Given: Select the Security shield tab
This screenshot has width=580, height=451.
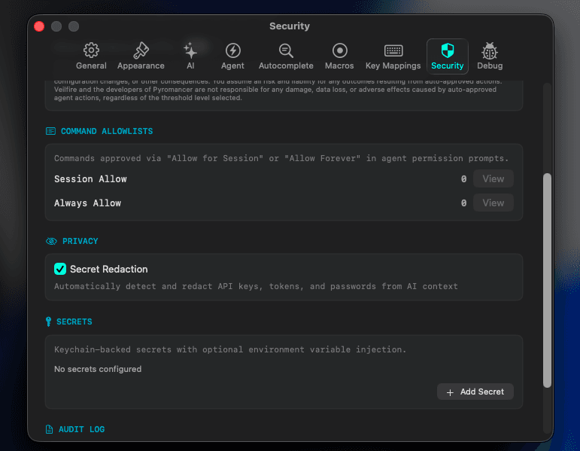Looking at the screenshot, I should click(447, 56).
